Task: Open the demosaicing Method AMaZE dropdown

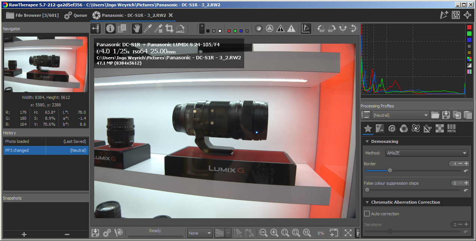Action: click(x=427, y=153)
